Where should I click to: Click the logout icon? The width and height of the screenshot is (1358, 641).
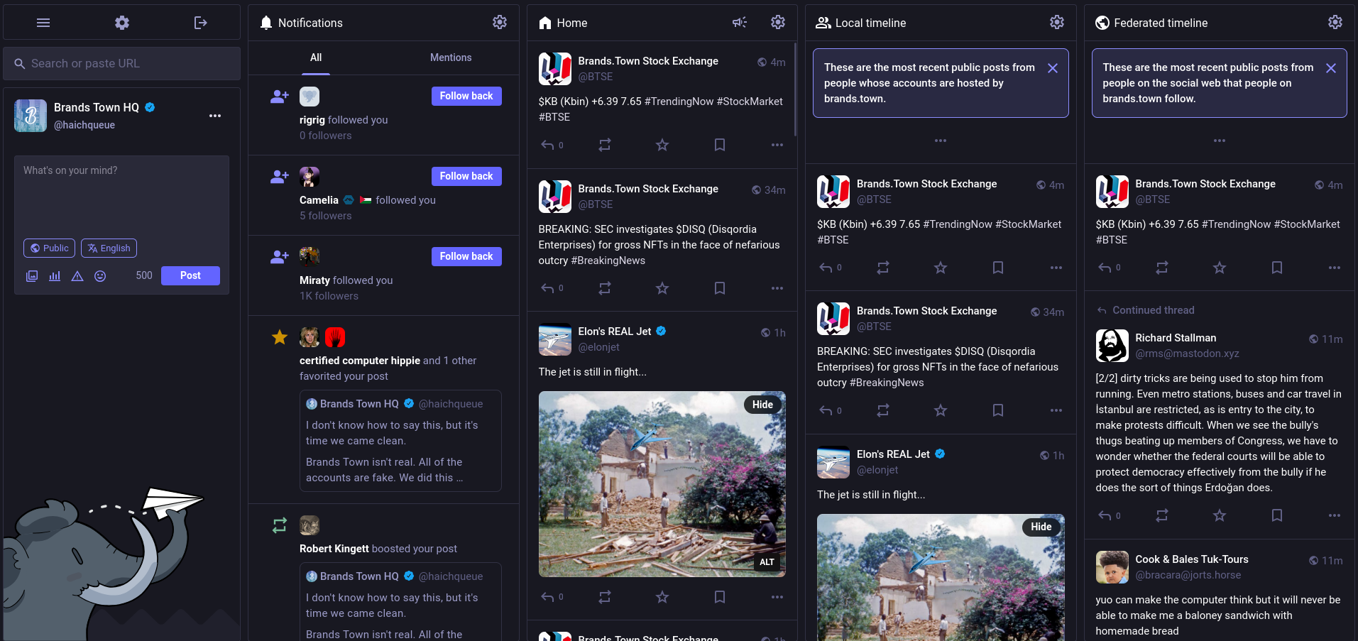tap(201, 23)
